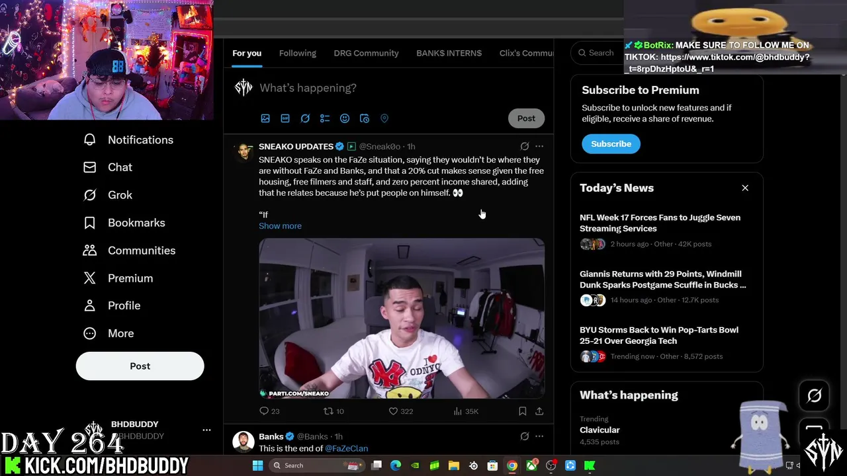Open Grok in the sidebar
This screenshot has width=847, height=476.
[x=109, y=195]
